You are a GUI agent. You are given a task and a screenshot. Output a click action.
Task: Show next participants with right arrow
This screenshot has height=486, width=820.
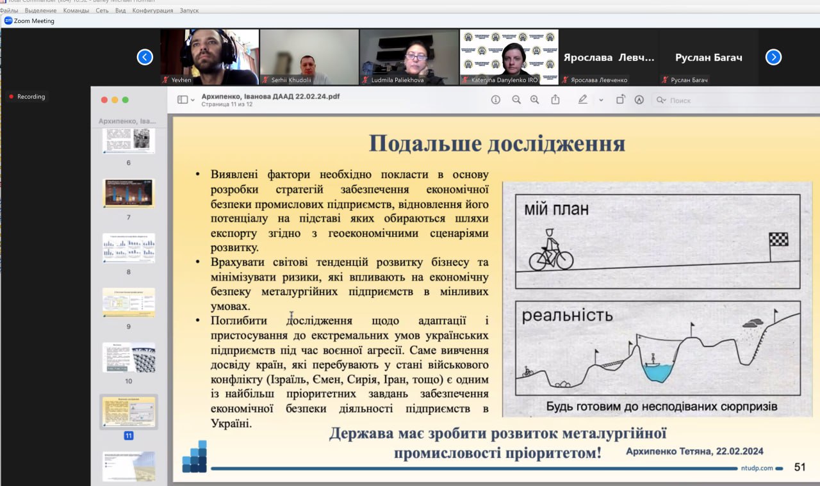(x=773, y=57)
